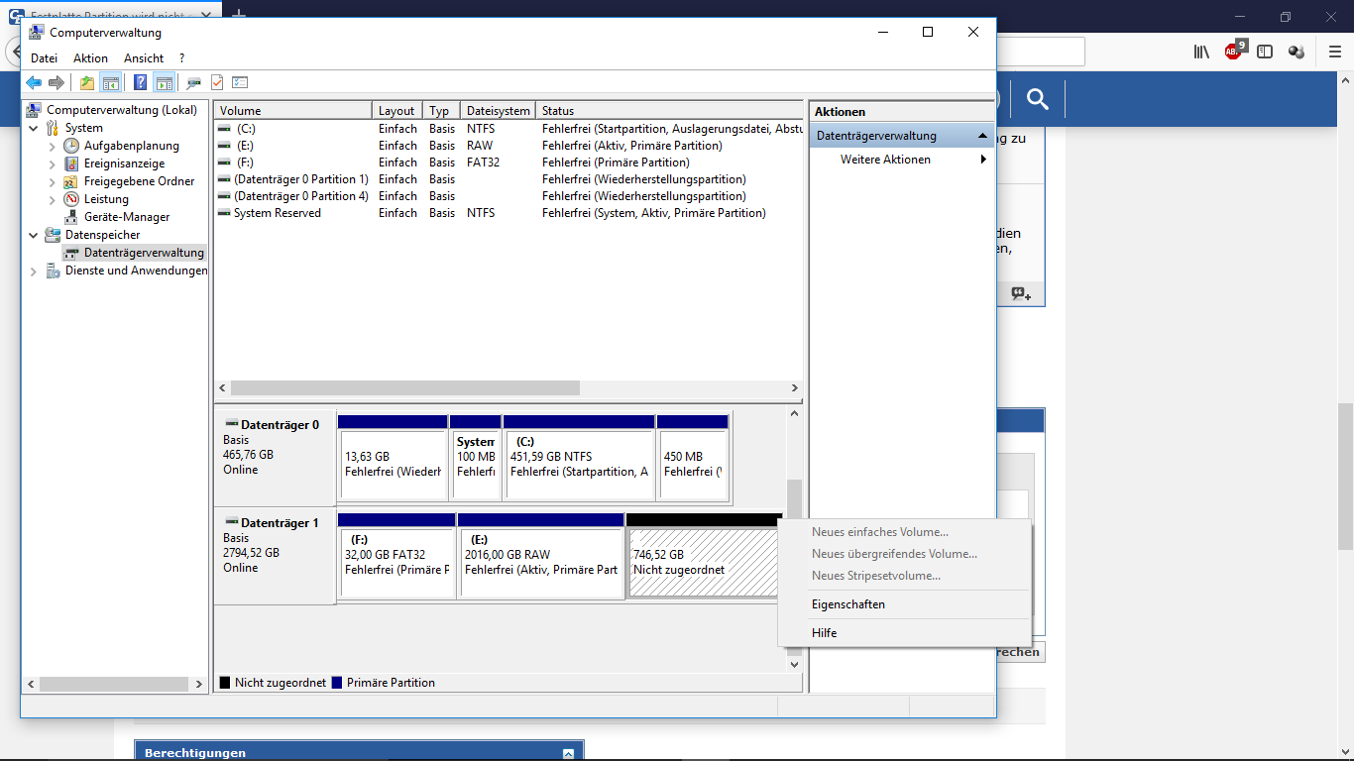Select the (Datenträger 0 Partition 4) volume row
Image resolution: width=1354 pixels, height=761 pixels.
[x=509, y=196]
